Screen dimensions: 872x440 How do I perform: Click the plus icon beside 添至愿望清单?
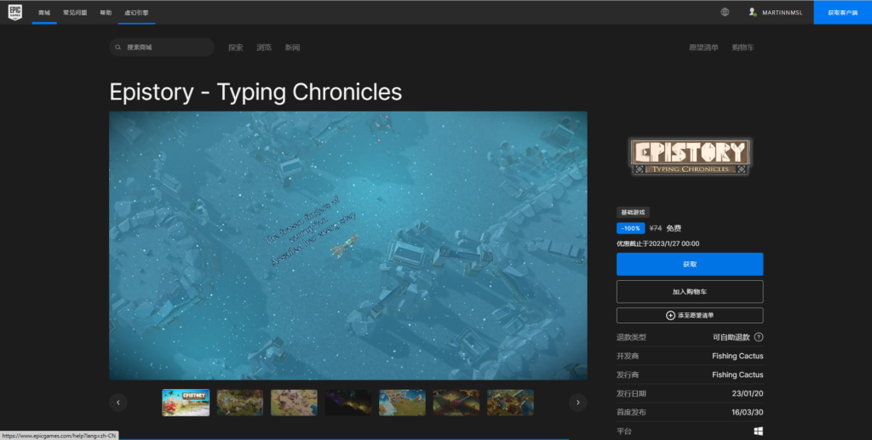[671, 316]
